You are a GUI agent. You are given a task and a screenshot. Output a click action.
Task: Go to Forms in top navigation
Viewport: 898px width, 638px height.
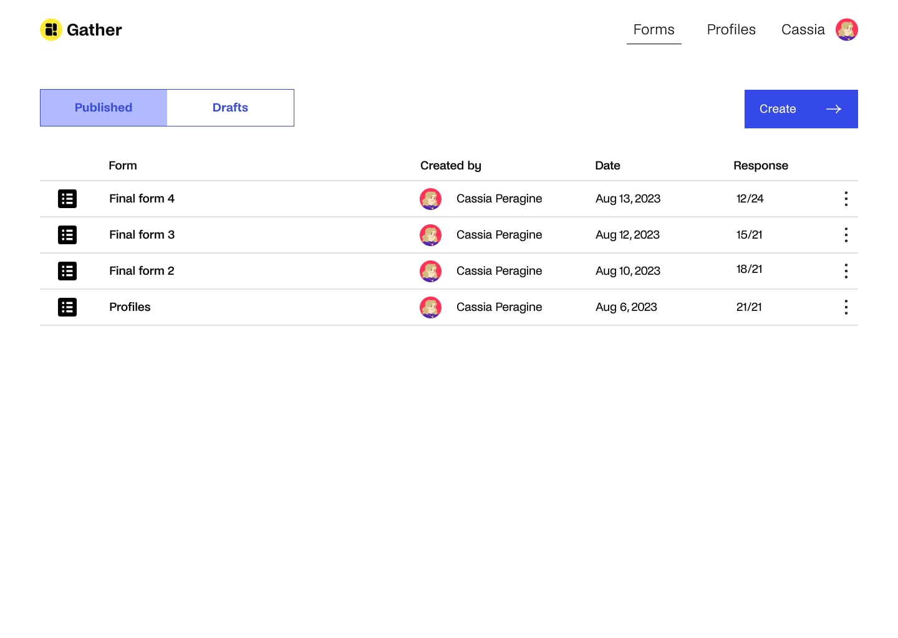pos(654,30)
